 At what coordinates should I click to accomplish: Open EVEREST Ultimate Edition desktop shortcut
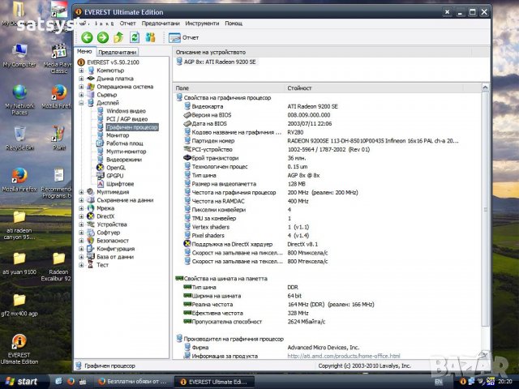19,349
